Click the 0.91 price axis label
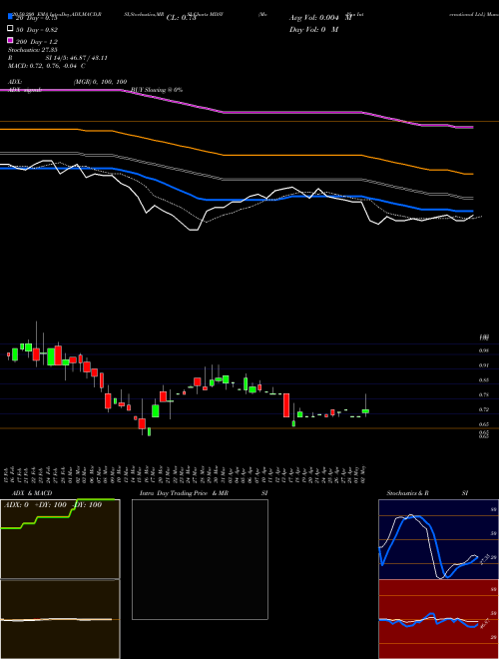 483,365
